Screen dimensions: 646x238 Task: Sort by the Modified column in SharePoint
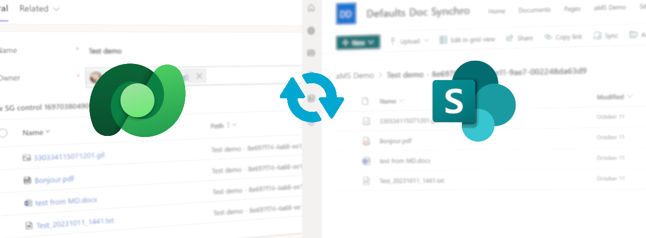[614, 97]
